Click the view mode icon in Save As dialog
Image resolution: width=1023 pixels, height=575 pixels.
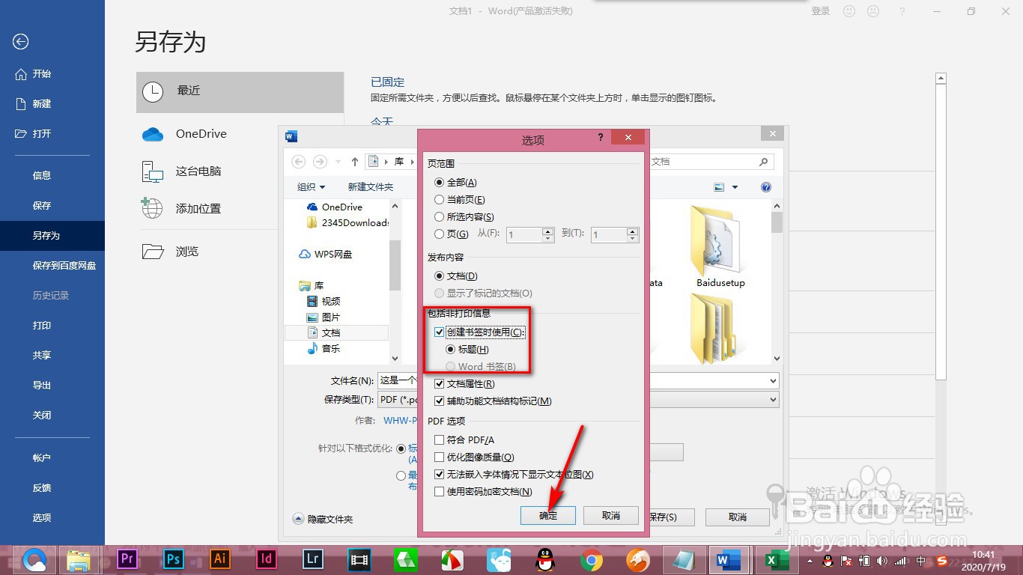tap(720, 187)
